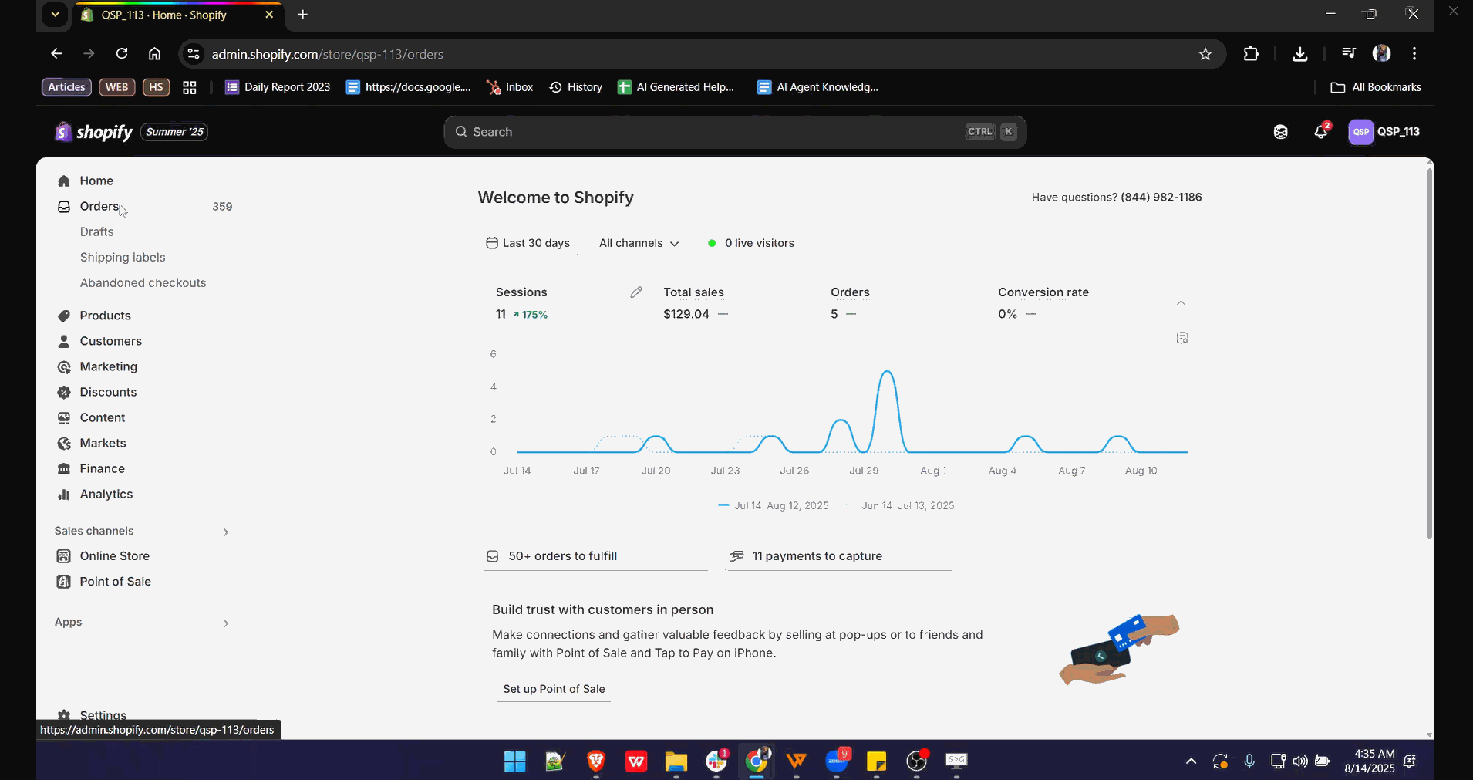Image resolution: width=1473 pixels, height=780 pixels.
Task: Collapse the metrics chart with chevron
Action: coord(1181,303)
